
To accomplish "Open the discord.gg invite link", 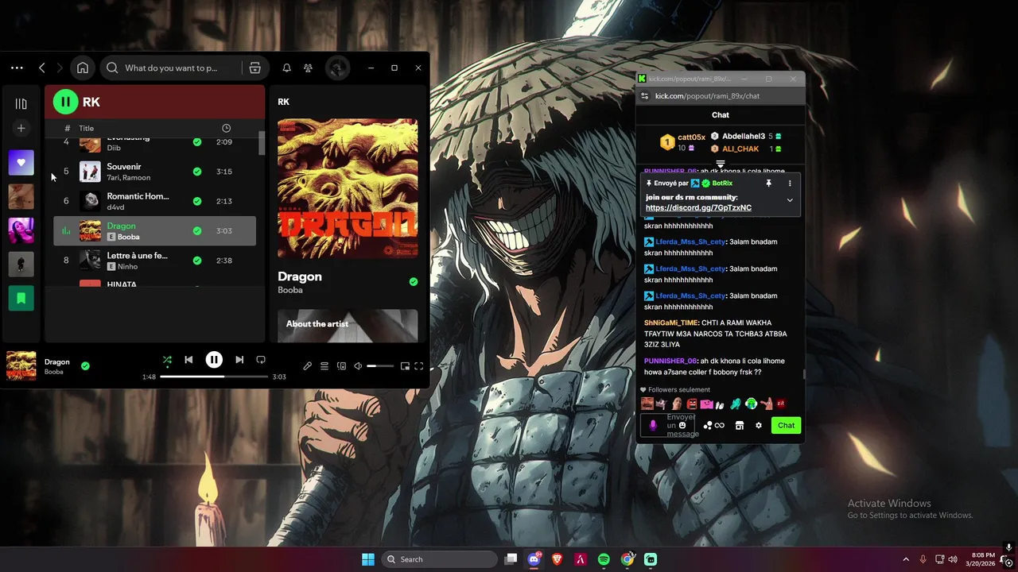I will point(698,208).
